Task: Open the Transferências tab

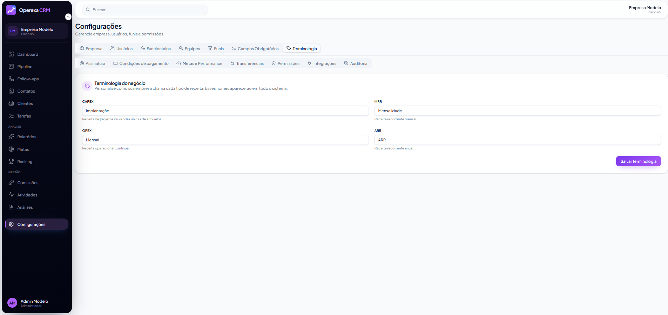Action: [x=247, y=63]
